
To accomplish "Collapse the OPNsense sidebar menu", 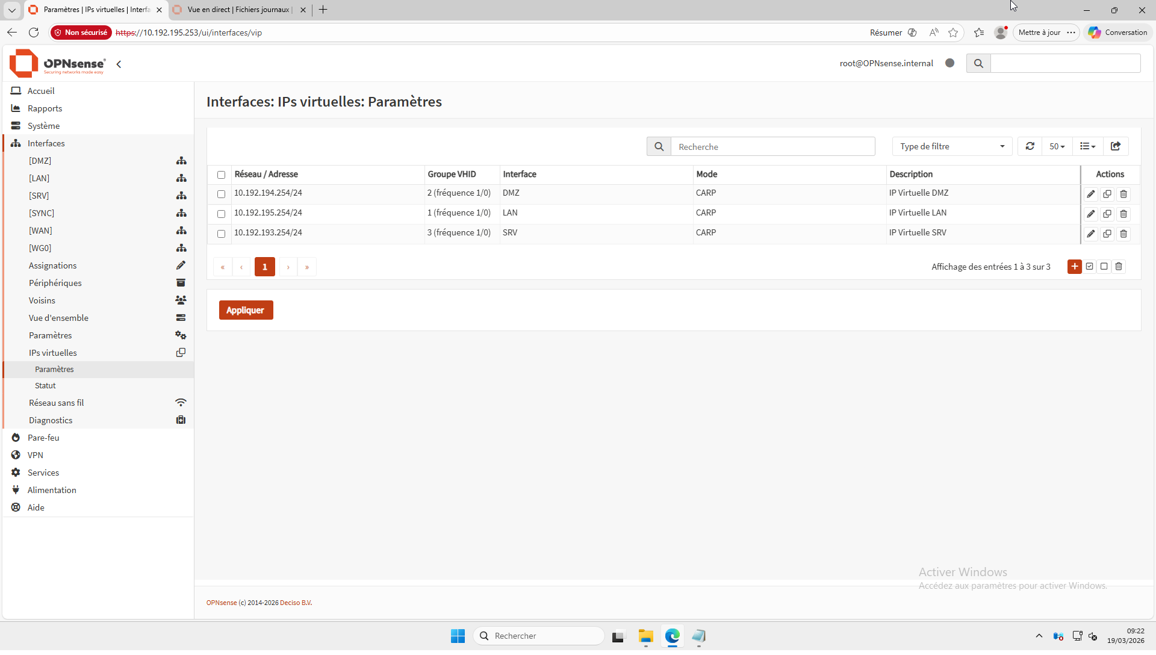I will (x=119, y=64).
